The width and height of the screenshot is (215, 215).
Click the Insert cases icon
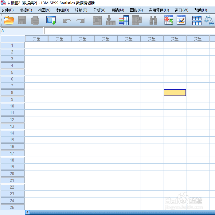tap(169, 20)
